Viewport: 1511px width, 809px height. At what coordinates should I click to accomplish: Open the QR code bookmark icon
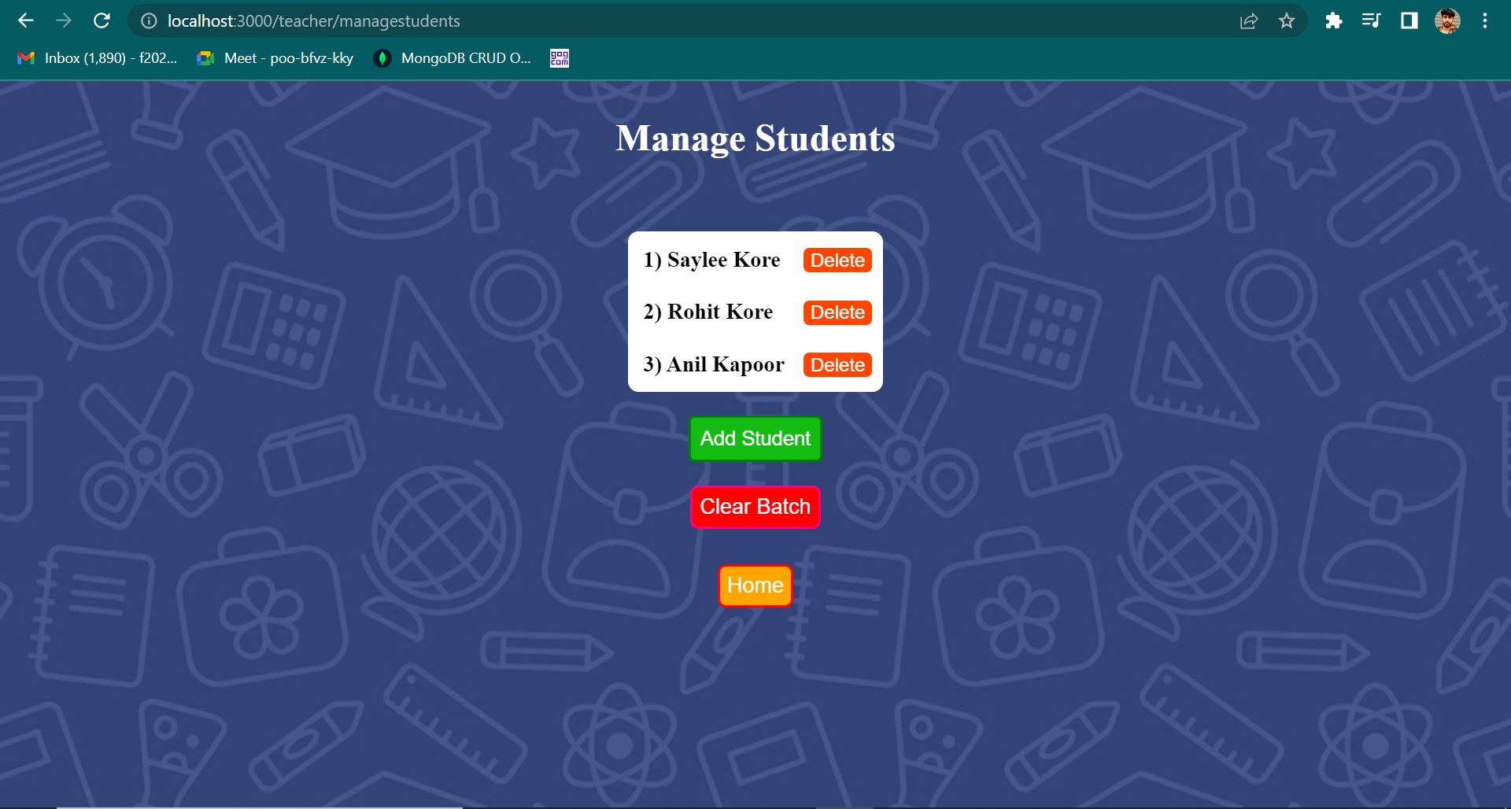click(x=560, y=58)
